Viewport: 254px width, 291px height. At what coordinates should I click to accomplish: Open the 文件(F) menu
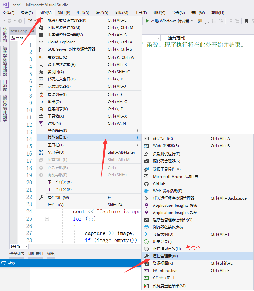(x=8, y=13)
